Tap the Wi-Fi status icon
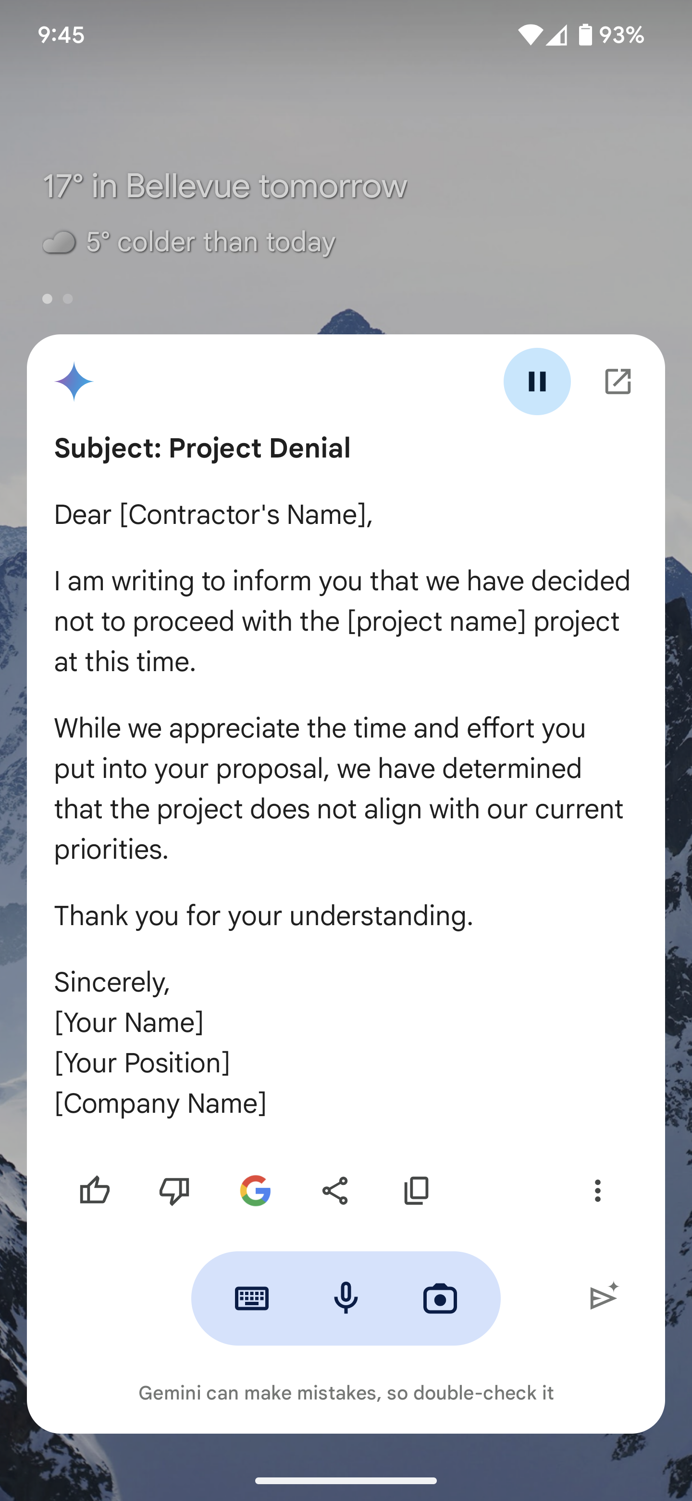The height and width of the screenshot is (1501, 692). tap(529, 35)
